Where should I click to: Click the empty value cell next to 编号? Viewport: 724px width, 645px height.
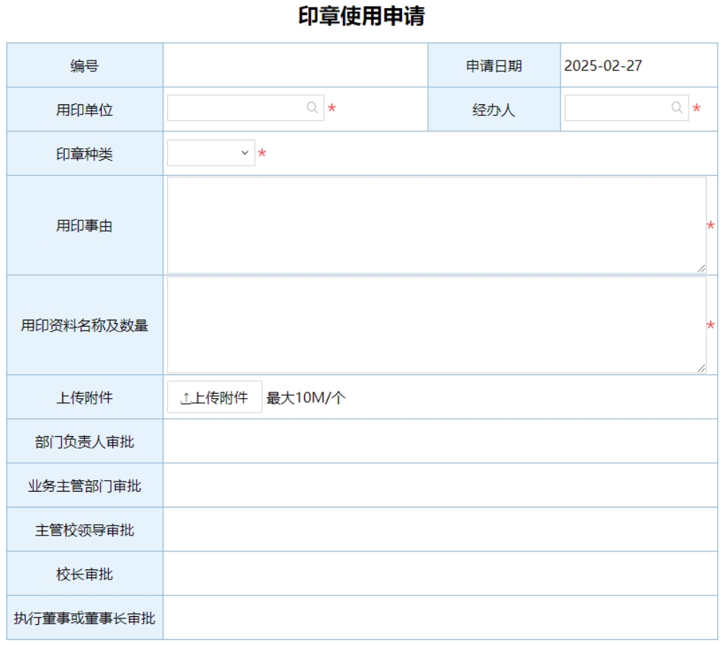pyautogui.click(x=295, y=66)
